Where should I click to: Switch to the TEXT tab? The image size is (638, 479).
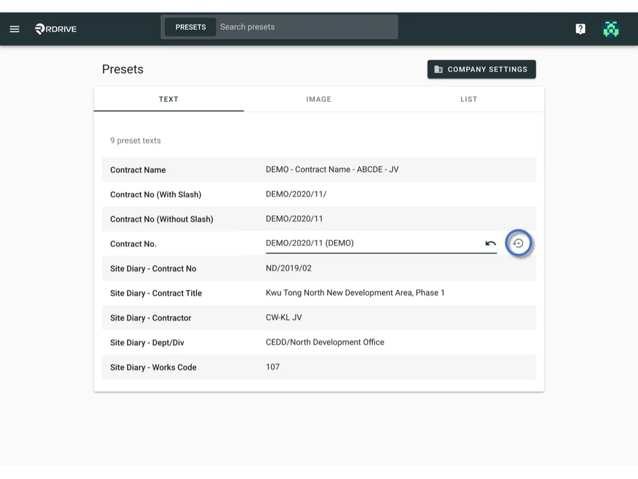(x=168, y=99)
